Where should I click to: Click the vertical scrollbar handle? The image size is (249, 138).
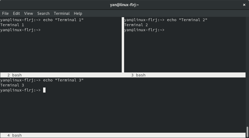pos(247,132)
